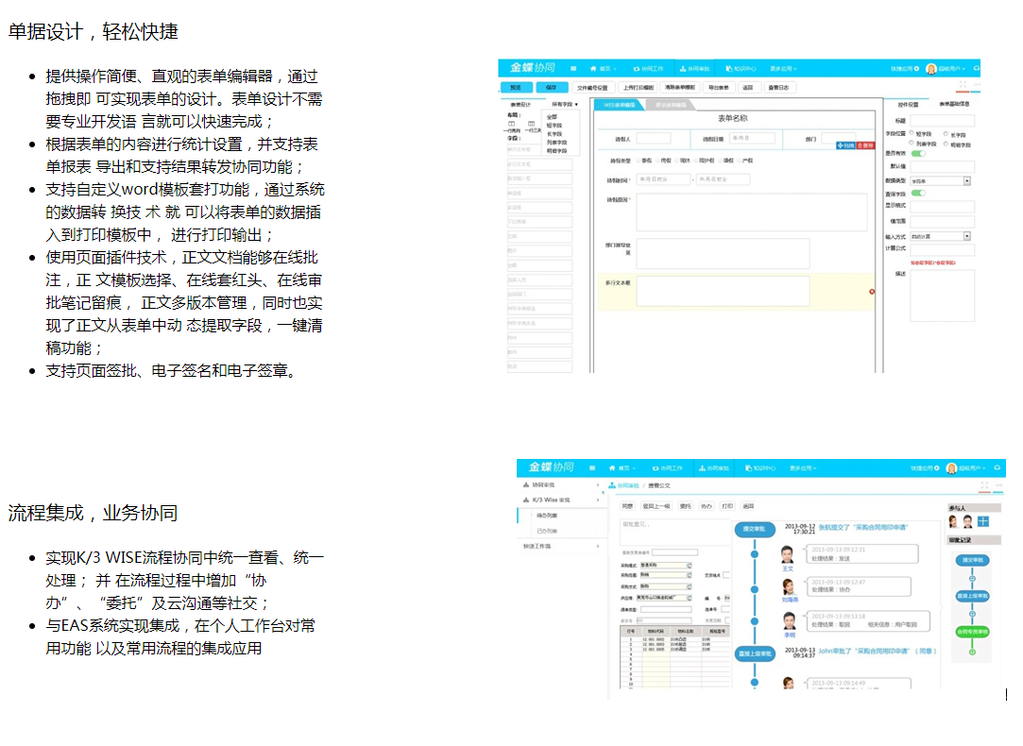The width and height of the screenshot is (1023, 746).
Task: Toggle the 是否有效 switch
Action: (917, 153)
